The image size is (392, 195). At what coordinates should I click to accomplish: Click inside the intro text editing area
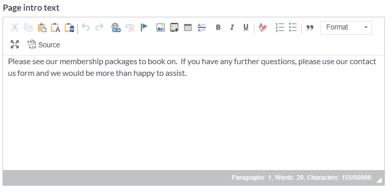pyautogui.click(x=194, y=113)
